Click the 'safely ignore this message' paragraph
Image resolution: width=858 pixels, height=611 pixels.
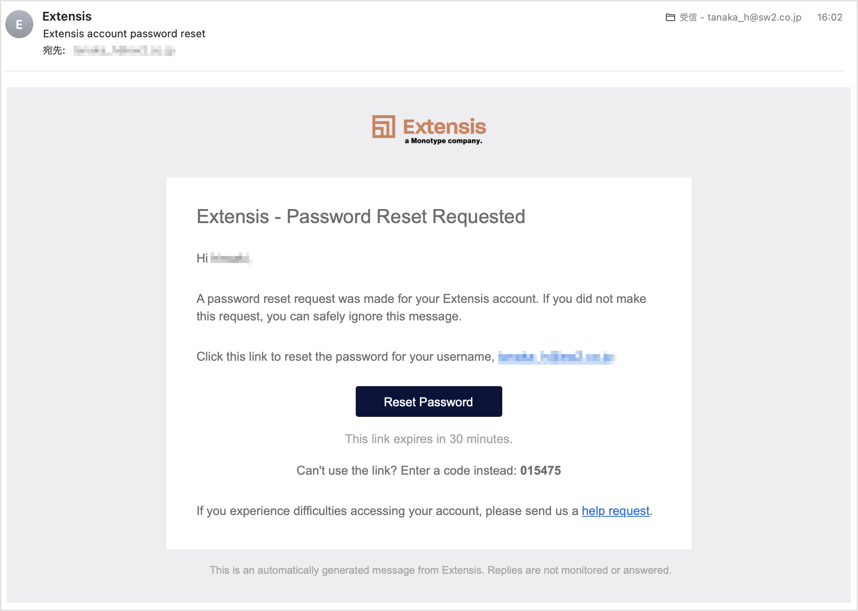point(421,307)
